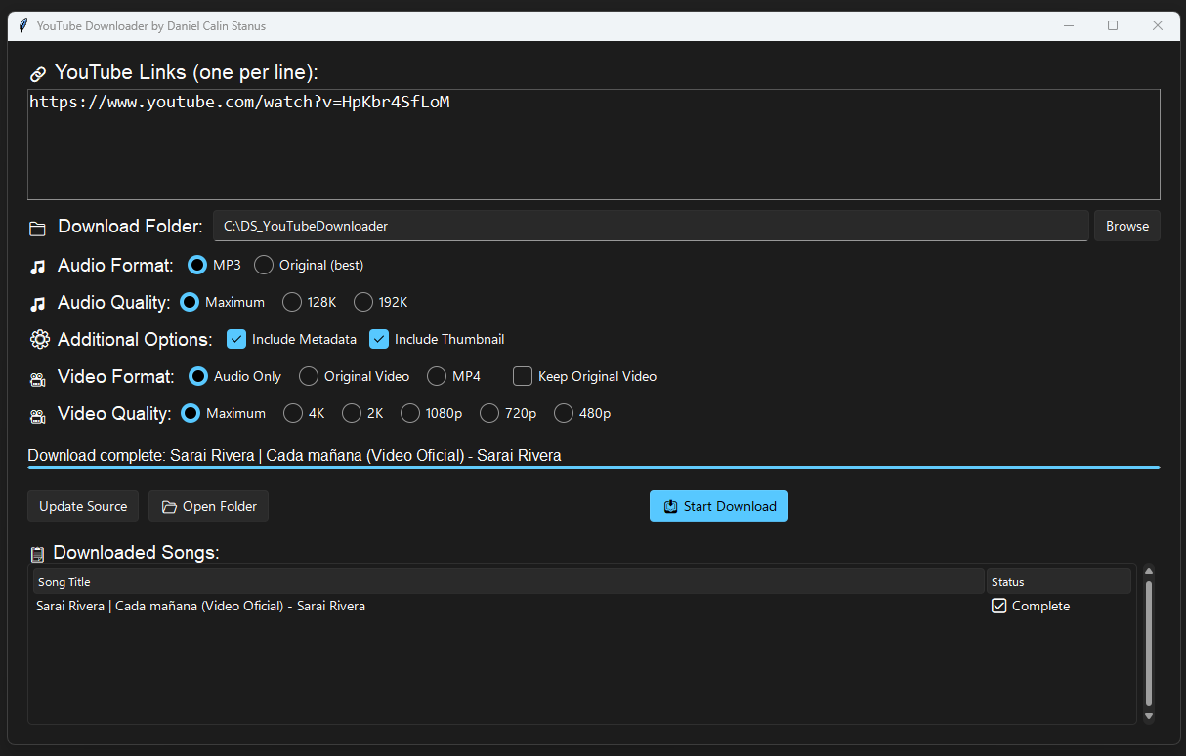Screen dimensions: 1186x756
Task: Click the download progress bar
Action: click(x=594, y=467)
